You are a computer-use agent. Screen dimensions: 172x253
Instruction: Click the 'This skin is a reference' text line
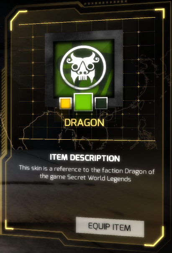[x=87, y=169]
